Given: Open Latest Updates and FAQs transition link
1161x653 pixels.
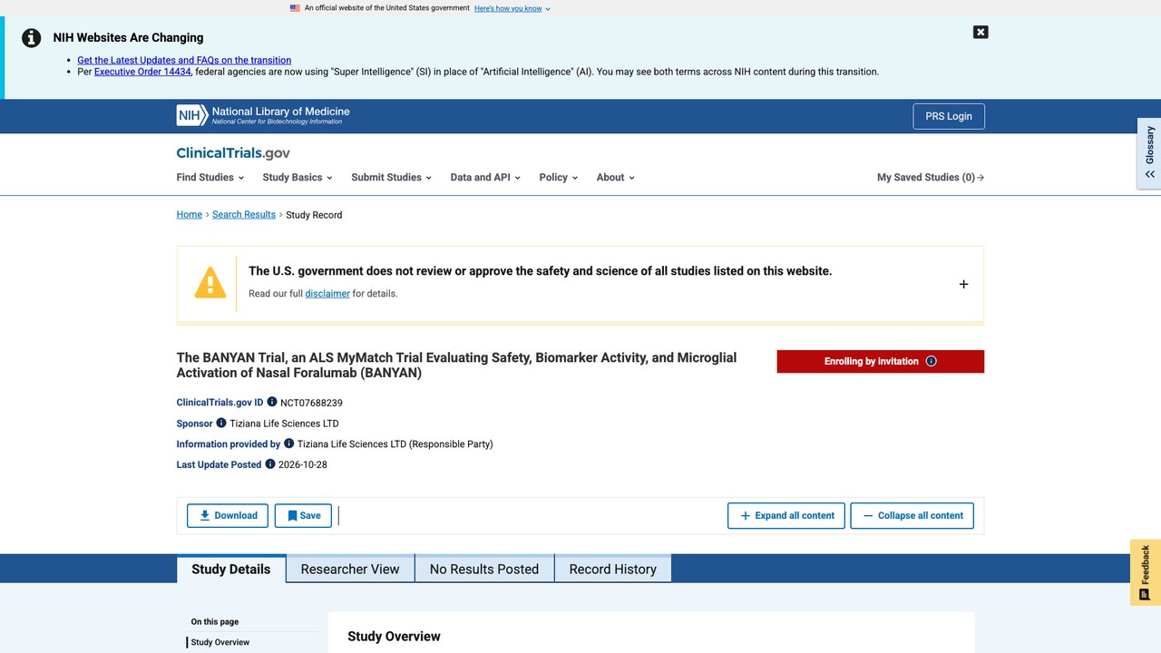Looking at the screenshot, I should tap(184, 60).
